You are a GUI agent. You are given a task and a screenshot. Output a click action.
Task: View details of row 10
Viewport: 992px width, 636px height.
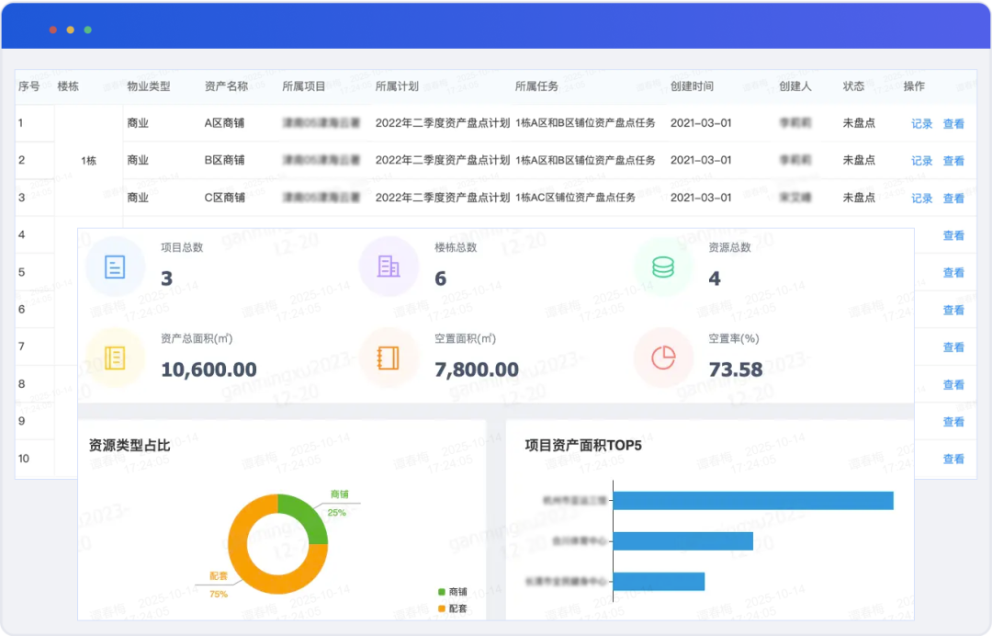[953, 459]
